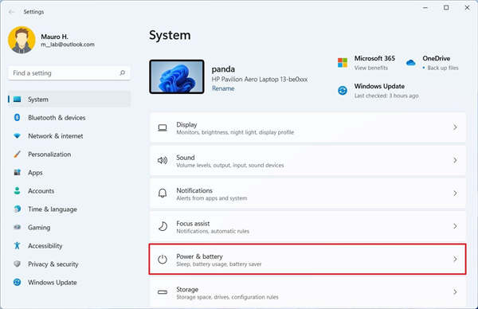Open Display monitors and brightness settings
478x309 pixels.
point(308,127)
